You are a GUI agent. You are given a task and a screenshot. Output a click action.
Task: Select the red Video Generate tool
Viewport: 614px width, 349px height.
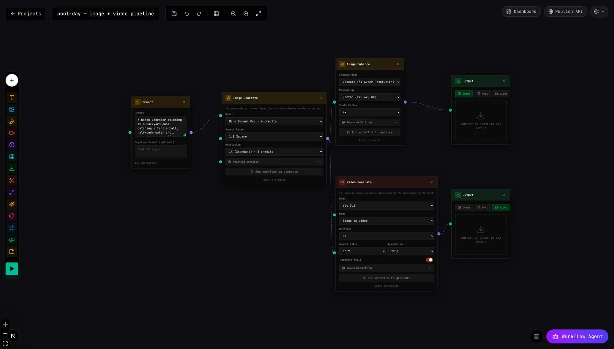[x=12, y=133]
